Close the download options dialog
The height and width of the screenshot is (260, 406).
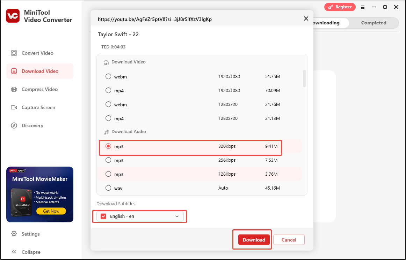pos(306,18)
